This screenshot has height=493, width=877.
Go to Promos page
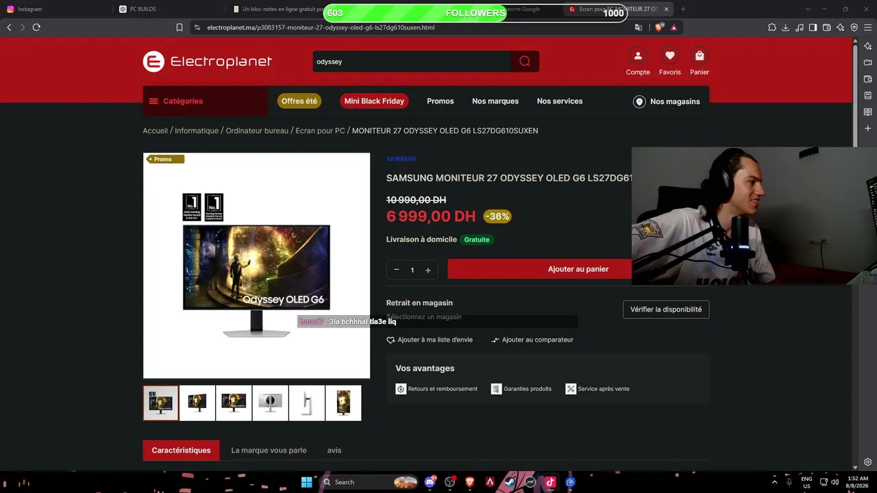click(441, 101)
